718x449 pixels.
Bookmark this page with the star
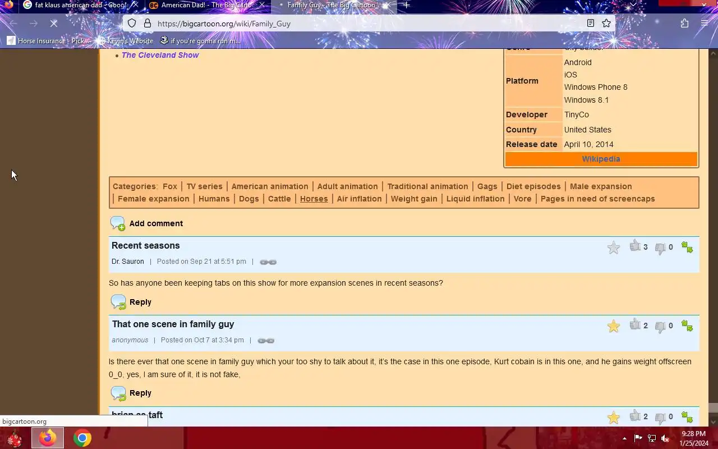(x=606, y=24)
